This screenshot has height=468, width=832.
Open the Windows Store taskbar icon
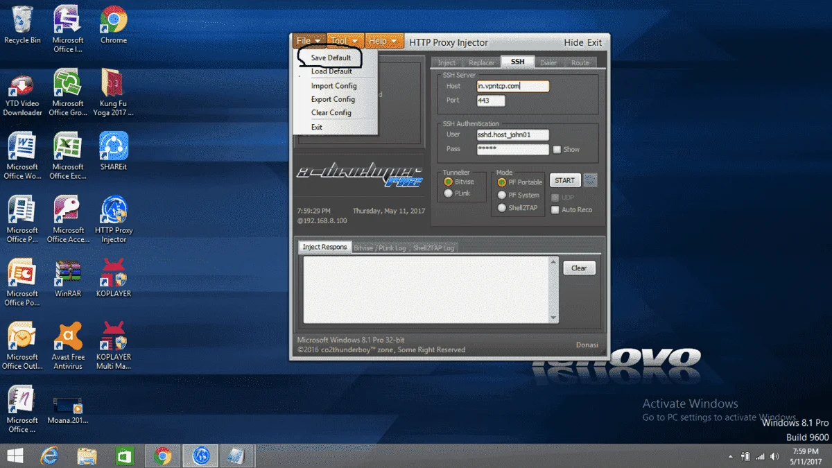click(x=125, y=456)
